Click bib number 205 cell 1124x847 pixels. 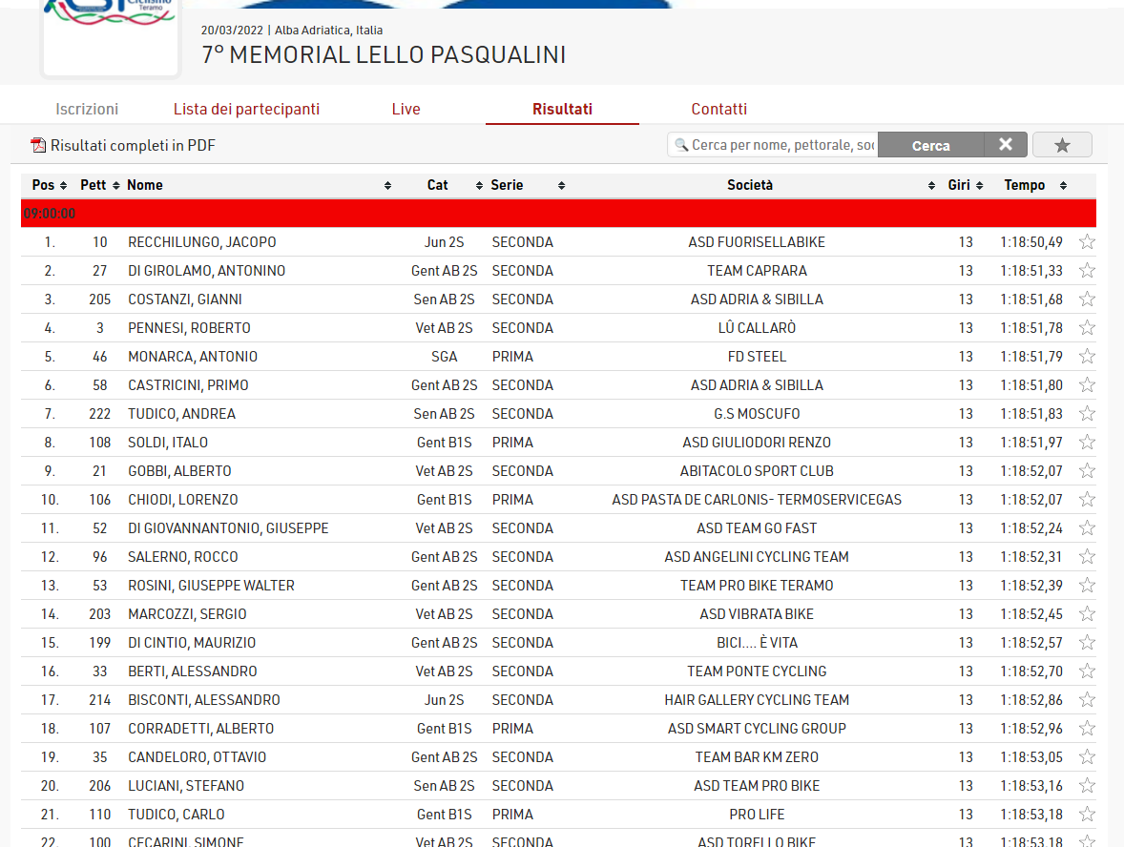99,300
